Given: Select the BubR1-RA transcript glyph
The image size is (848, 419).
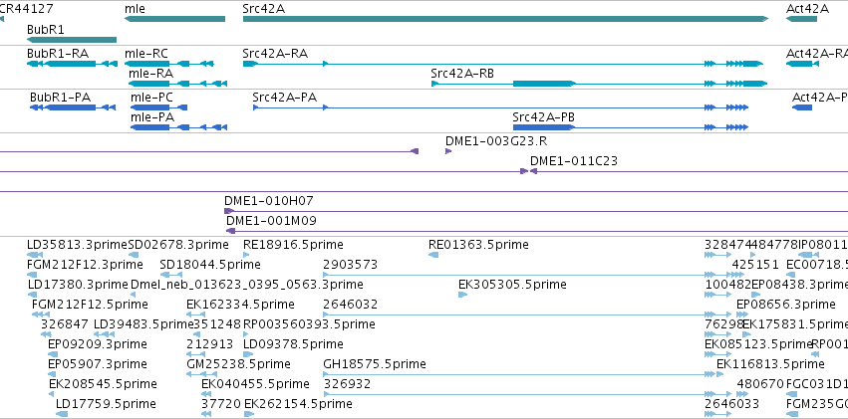Looking at the screenshot, I should coord(72,64).
